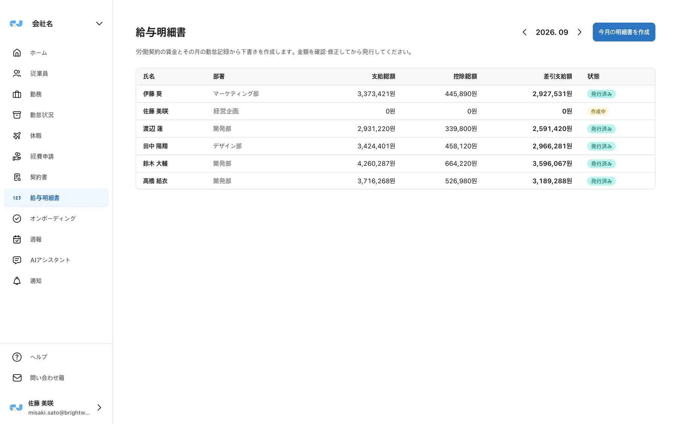
Task: Click the chat bubble icon for AIアシスタント
Action: pos(17,260)
